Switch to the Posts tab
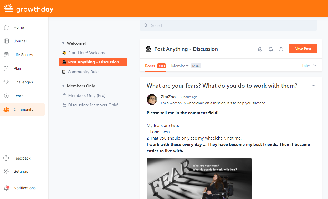 click(x=155, y=66)
